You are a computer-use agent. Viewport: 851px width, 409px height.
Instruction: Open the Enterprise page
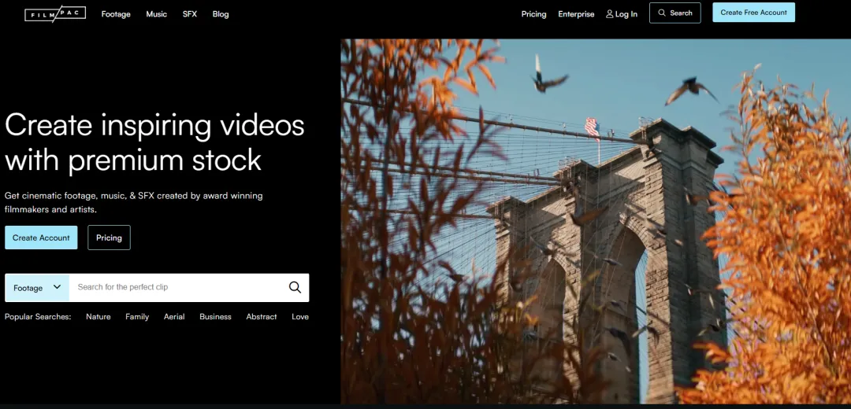[576, 14]
